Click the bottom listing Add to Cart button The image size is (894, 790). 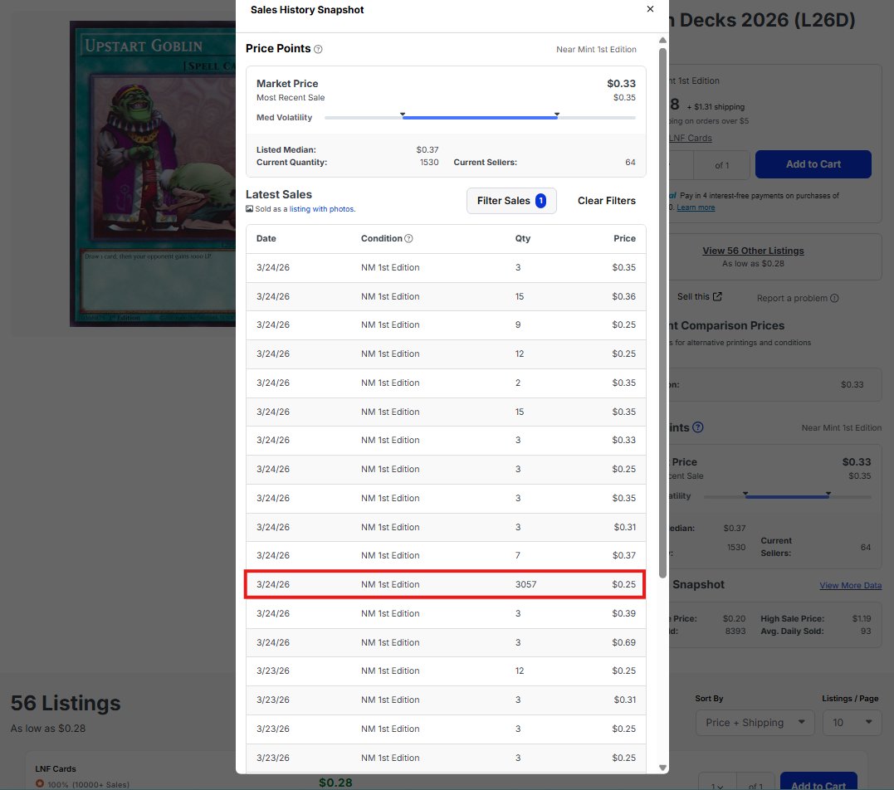pyautogui.click(x=818, y=782)
